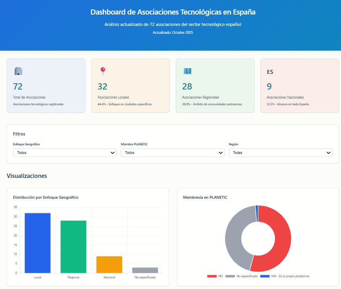The width and height of the screenshot is (341, 289).
Task: Click the gray segment of the donut chart
Action: 234,236
